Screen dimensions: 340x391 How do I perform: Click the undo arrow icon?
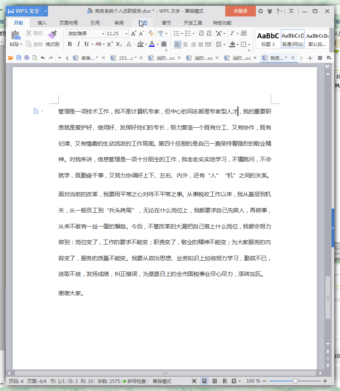click(43, 58)
